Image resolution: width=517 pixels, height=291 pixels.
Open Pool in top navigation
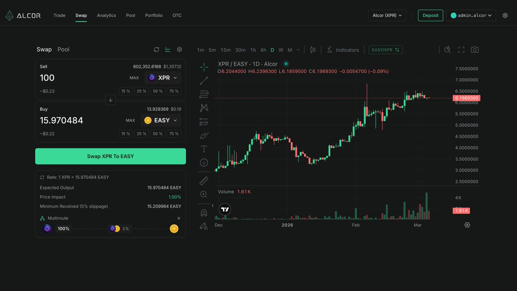click(131, 16)
